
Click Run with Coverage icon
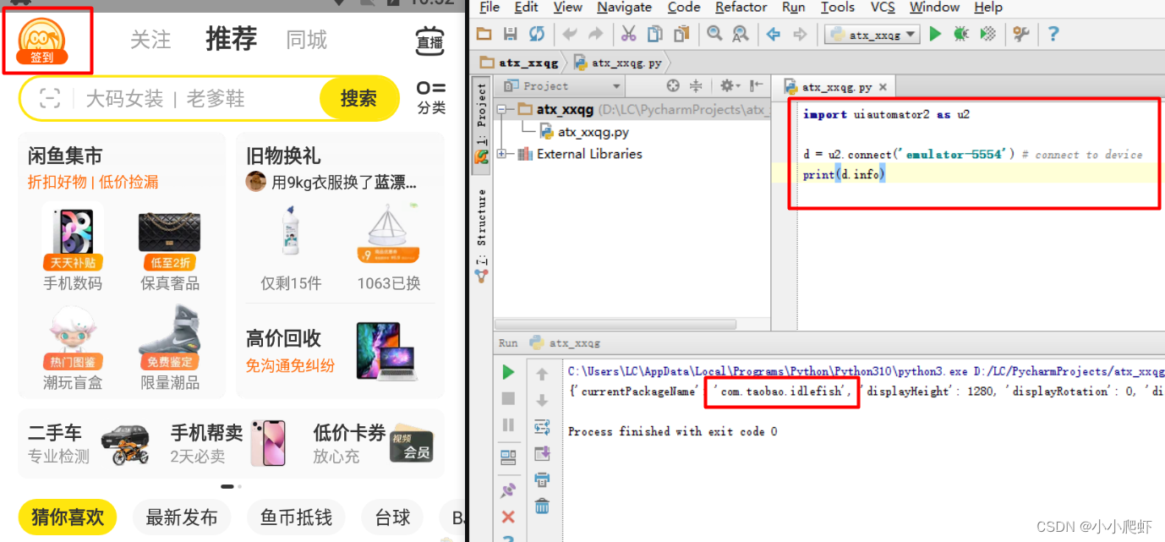click(987, 34)
